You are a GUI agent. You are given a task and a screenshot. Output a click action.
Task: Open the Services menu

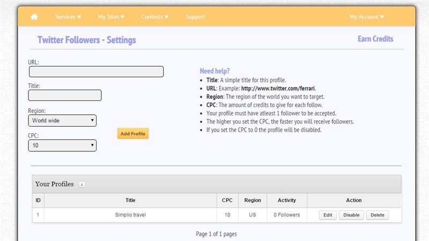click(x=68, y=17)
